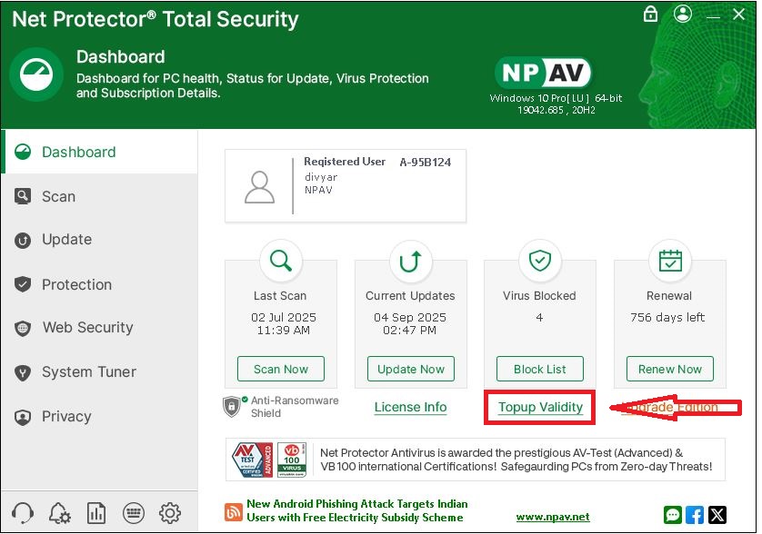Click the lock icon in title bar

point(650,14)
